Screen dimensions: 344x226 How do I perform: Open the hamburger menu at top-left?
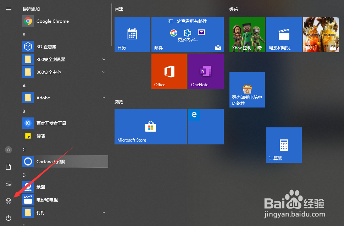coord(9,9)
